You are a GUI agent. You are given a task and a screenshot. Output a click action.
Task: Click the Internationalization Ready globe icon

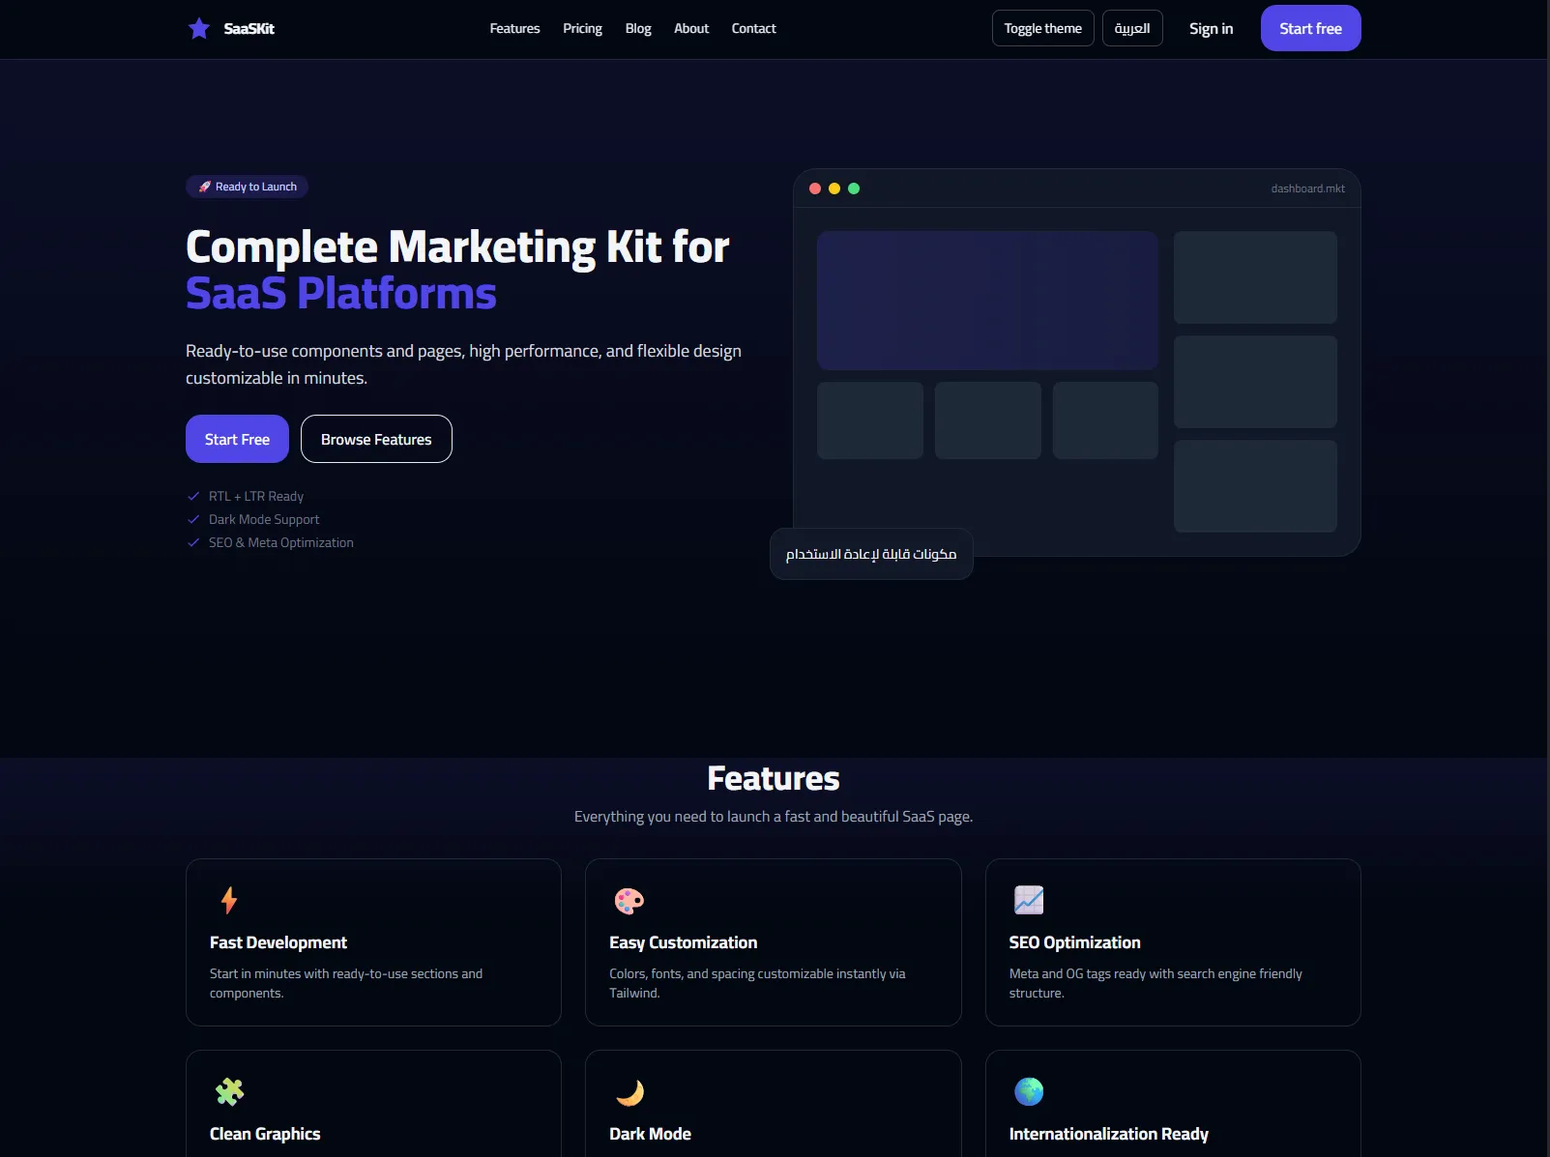1028,1091
